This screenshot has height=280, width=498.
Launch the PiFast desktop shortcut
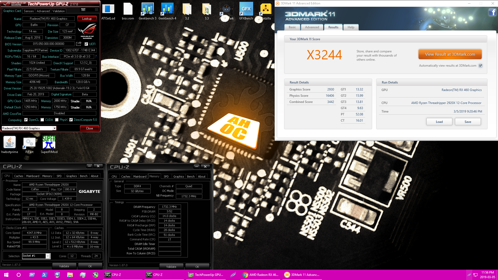29,145
